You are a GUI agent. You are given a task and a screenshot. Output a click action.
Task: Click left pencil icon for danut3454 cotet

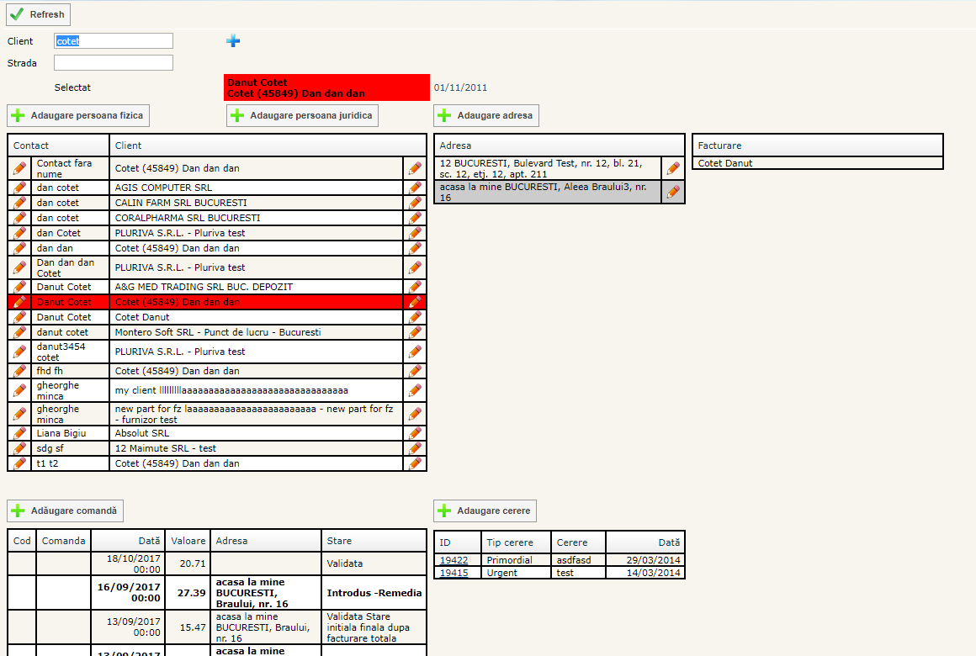[x=19, y=352]
